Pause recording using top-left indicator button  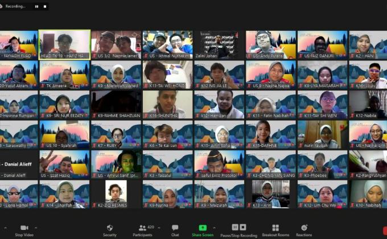[x=36, y=6]
